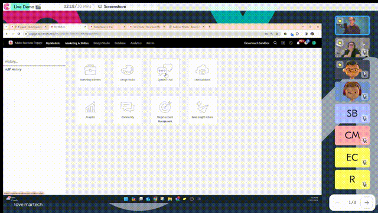Open the Design Studio tile
Viewport: 378px width, 213px height.
(128, 73)
